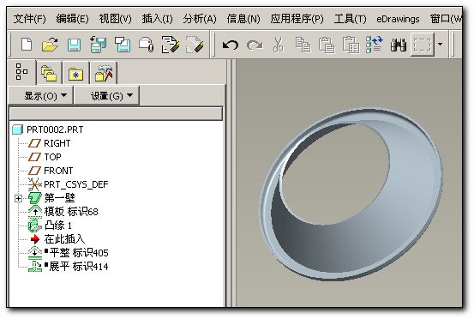Select the FRONT datum plane
Viewport: 474px width, 319px height.
[58, 171]
